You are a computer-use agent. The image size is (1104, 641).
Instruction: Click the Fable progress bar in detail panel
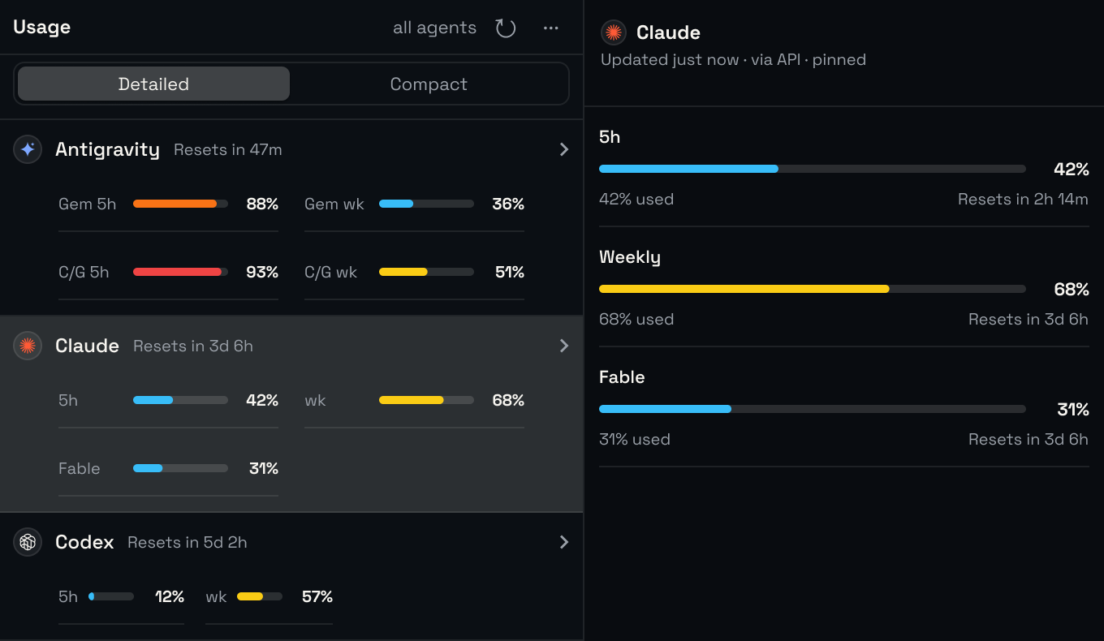coord(812,409)
